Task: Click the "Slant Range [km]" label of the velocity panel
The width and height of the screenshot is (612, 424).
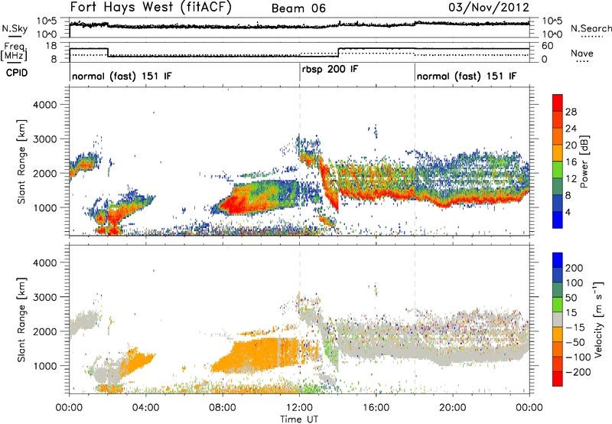Action: point(22,320)
